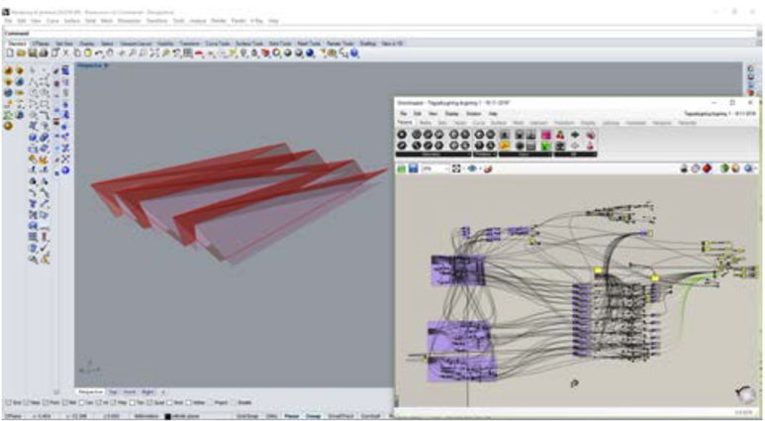Open the Grasshopper Solution menu
Image resolution: width=765 pixels, height=421 pixels.
pyautogui.click(x=473, y=113)
